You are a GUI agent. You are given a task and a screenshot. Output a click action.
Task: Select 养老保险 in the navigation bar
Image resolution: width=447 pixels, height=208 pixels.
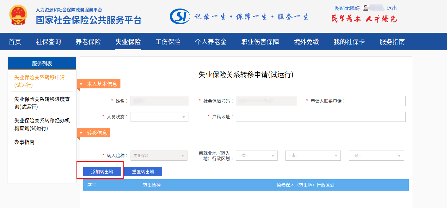(x=88, y=42)
